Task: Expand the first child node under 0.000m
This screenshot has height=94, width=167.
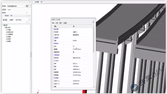Action: (6, 30)
